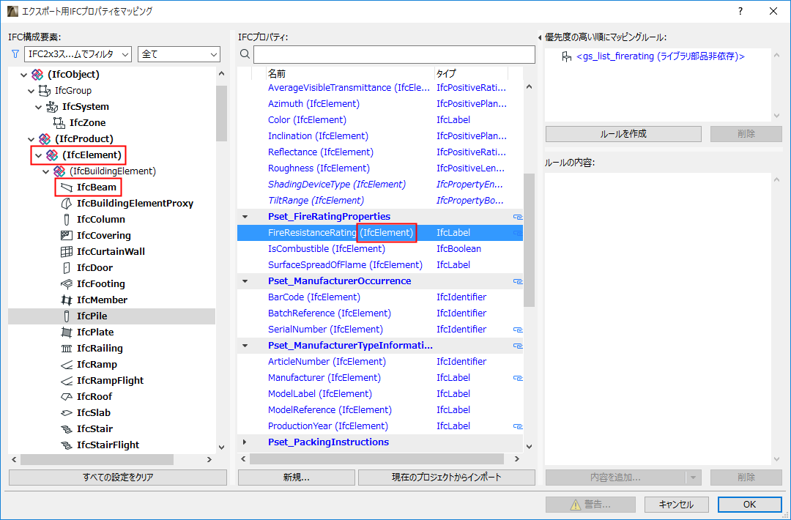
Task: Open the 全て dropdown
Action: pyautogui.click(x=179, y=54)
